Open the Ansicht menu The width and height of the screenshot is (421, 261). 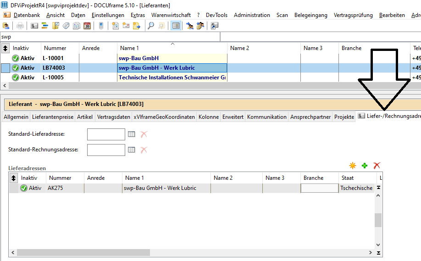(55, 15)
